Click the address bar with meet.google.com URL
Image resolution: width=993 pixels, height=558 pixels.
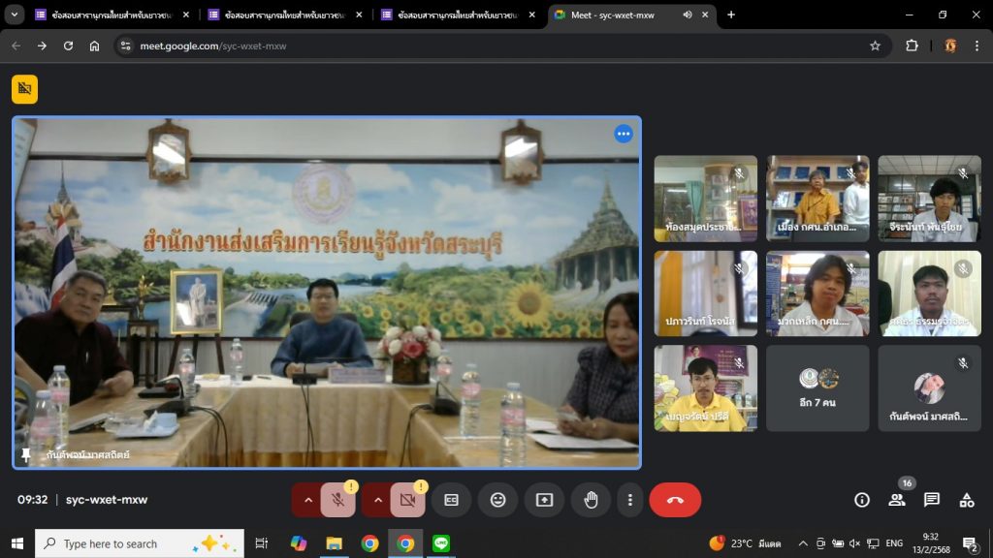485,46
